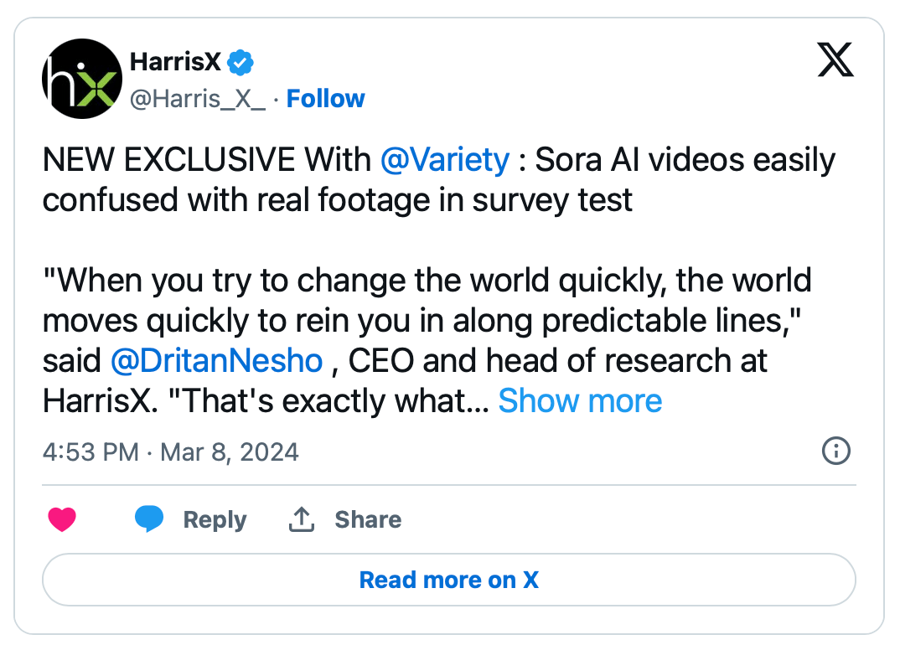Click the quoted text about changing the world
The image size is (900, 645).
coord(427,280)
